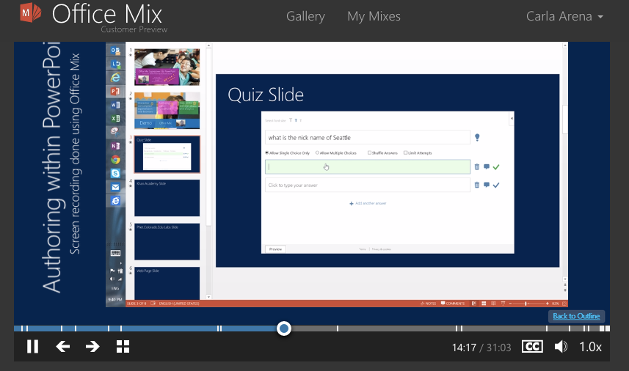Collapse the quiz side panel arrow
Screen dimensions: 629x371
(512, 119)
